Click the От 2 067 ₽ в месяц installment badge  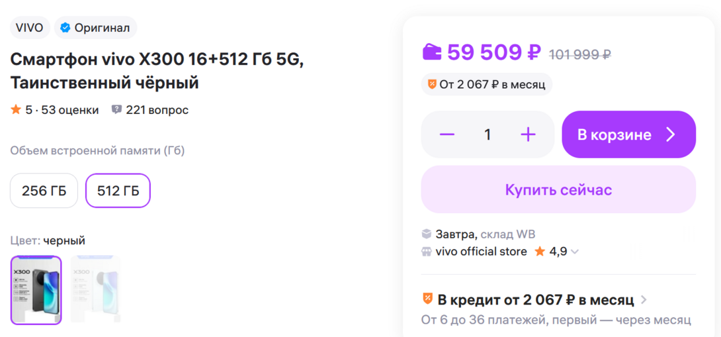(486, 84)
